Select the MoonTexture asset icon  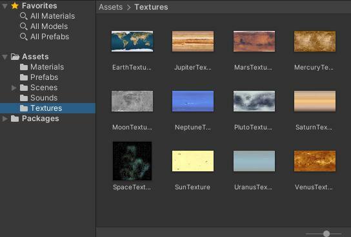[x=132, y=101]
